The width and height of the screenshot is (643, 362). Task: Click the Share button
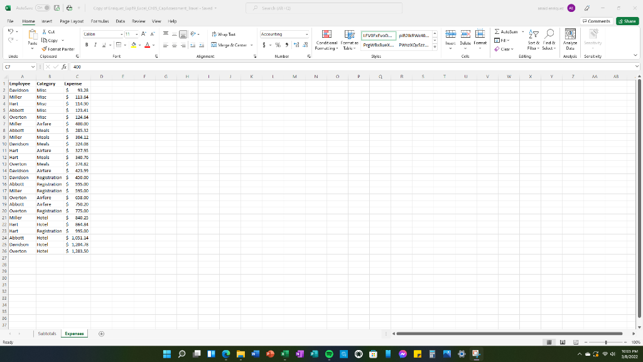[x=627, y=21]
